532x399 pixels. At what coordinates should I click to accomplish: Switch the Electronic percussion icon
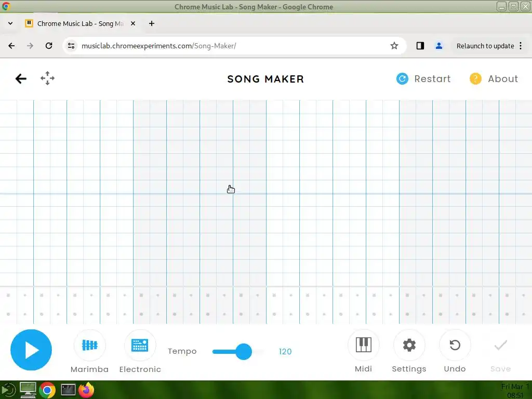point(140,345)
